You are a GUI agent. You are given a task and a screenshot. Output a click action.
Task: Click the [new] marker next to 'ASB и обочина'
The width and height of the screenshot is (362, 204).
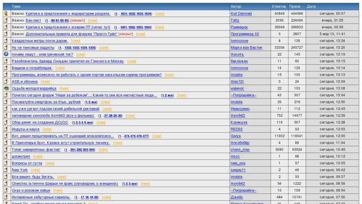45,82
